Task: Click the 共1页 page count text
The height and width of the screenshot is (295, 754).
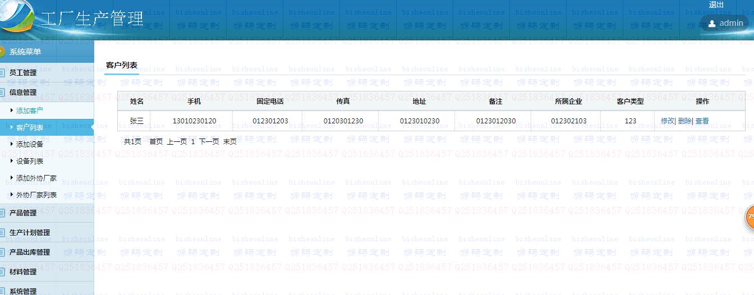Action: tap(133, 141)
